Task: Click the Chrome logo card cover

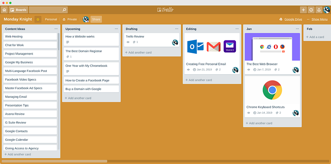Action: 273,90
